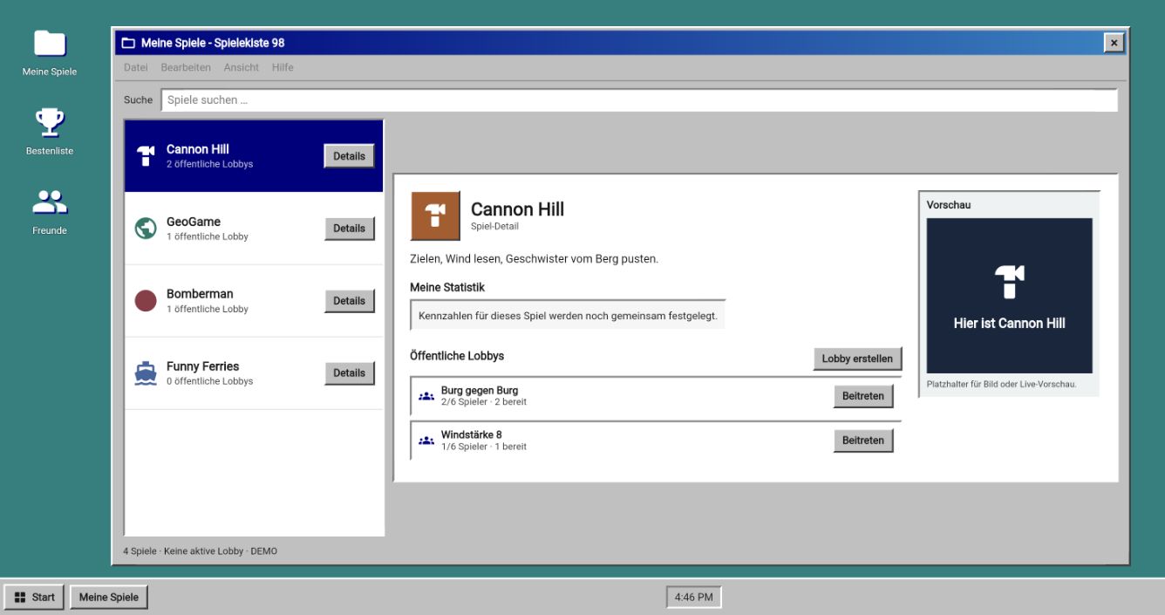Select the Bomberman game title

click(x=200, y=294)
